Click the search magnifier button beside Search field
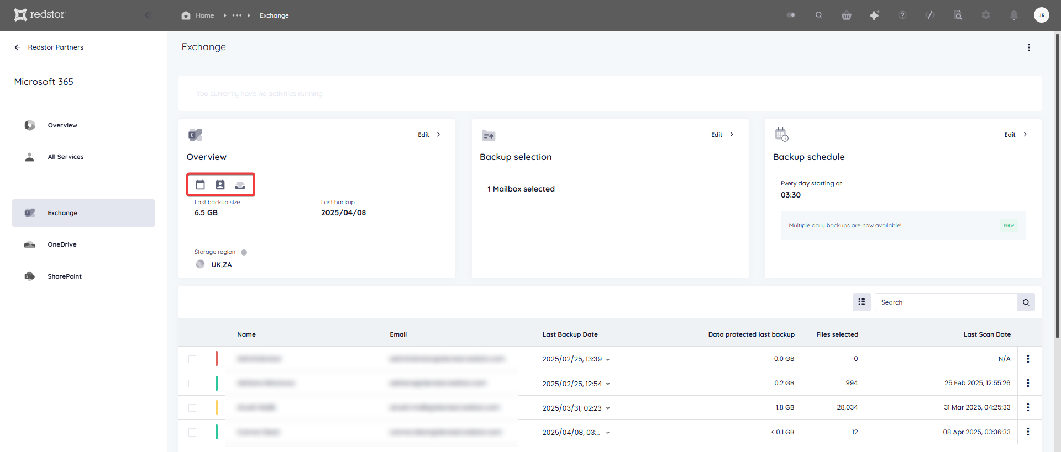The height and width of the screenshot is (452, 1061). [x=1026, y=302]
